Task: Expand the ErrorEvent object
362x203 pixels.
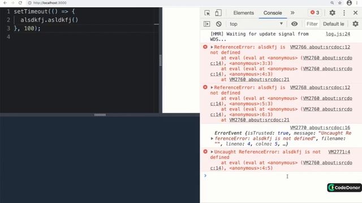Action: [x=212, y=139]
